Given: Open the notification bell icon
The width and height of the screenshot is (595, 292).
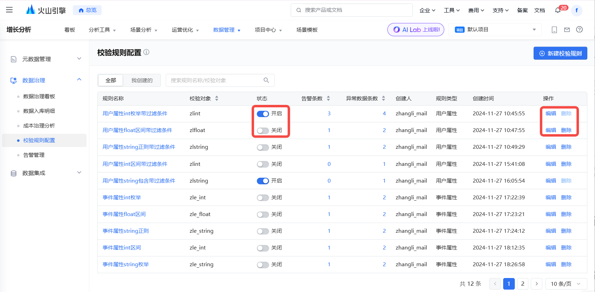Looking at the screenshot, I should click(558, 10).
